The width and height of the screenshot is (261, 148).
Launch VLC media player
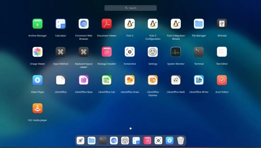(37, 108)
